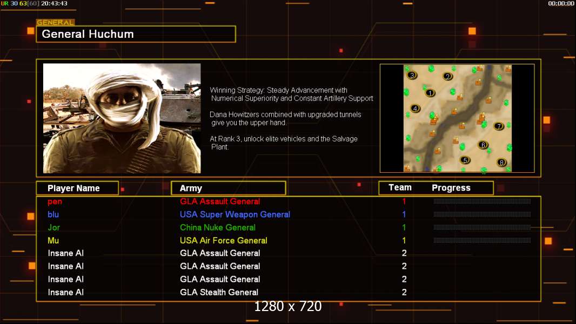Select player name pen
Image resolution: width=576 pixels, height=324 pixels.
coord(55,201)
